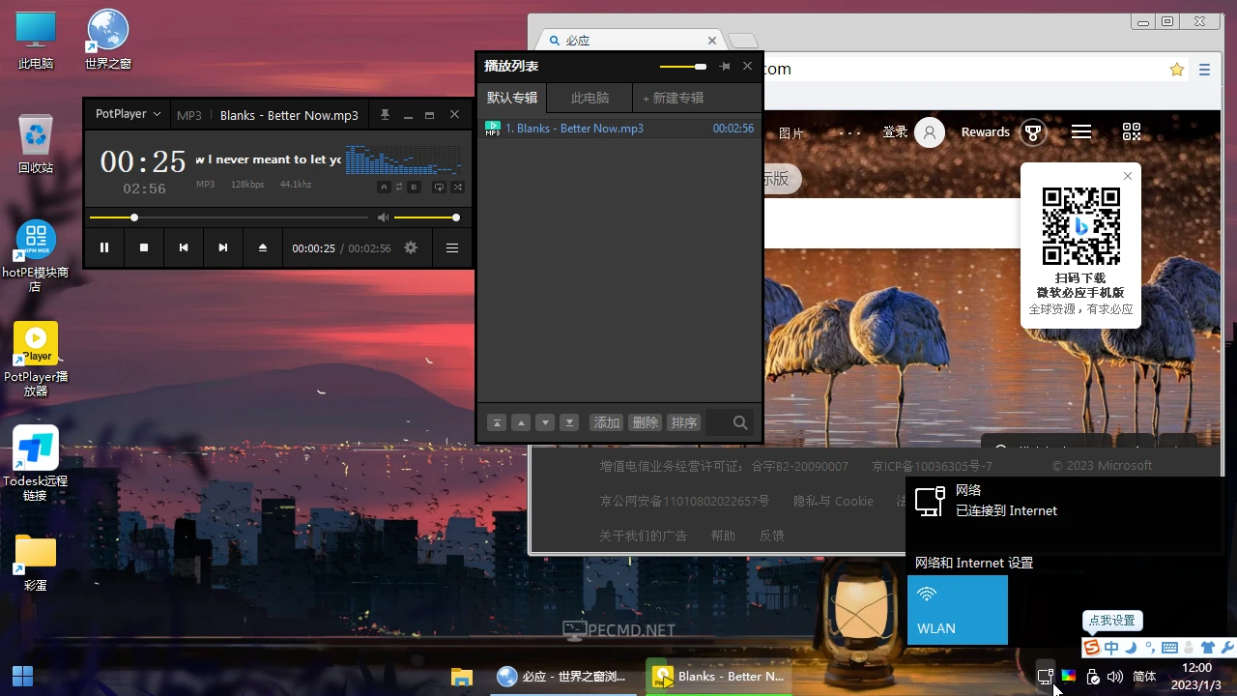1237x696 pixels.
Task: Click the WLAN tile in network flyout
Action: [x=958, y=610]
